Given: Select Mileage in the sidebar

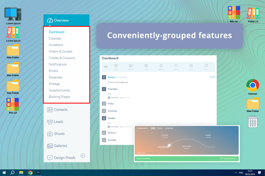Looking at the screenshot, I should click(54, 84).
